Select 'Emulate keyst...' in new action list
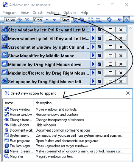This screenshot has height=162, width=134. [21, 146]
